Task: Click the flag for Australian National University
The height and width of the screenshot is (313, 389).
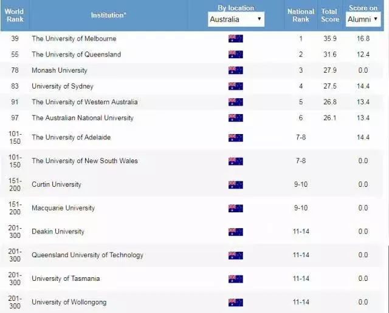Action: pyautogui.click(x=236, y=118)
